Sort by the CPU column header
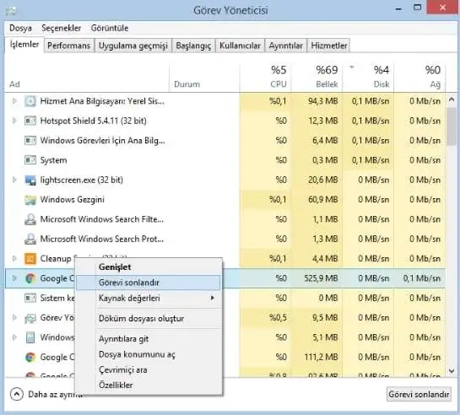This screenshot has width=460, height=415. (x=266, y=78)
